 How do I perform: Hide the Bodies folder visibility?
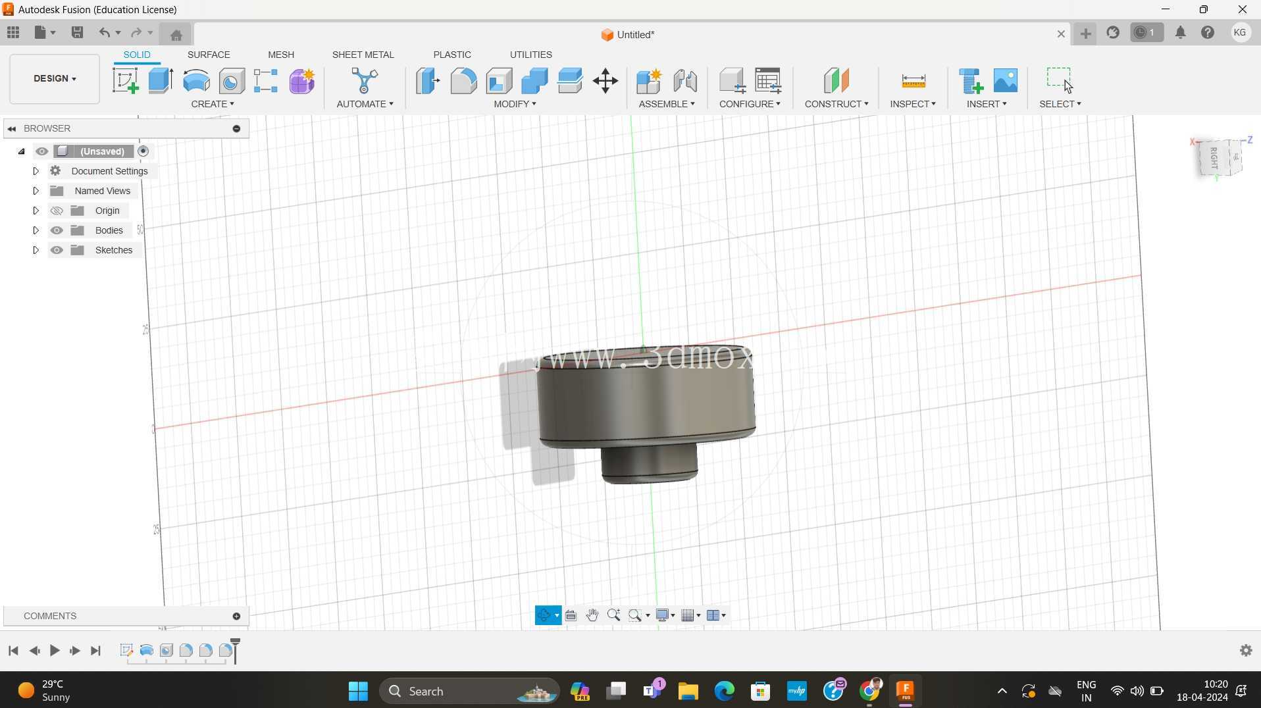click(57, 230)
